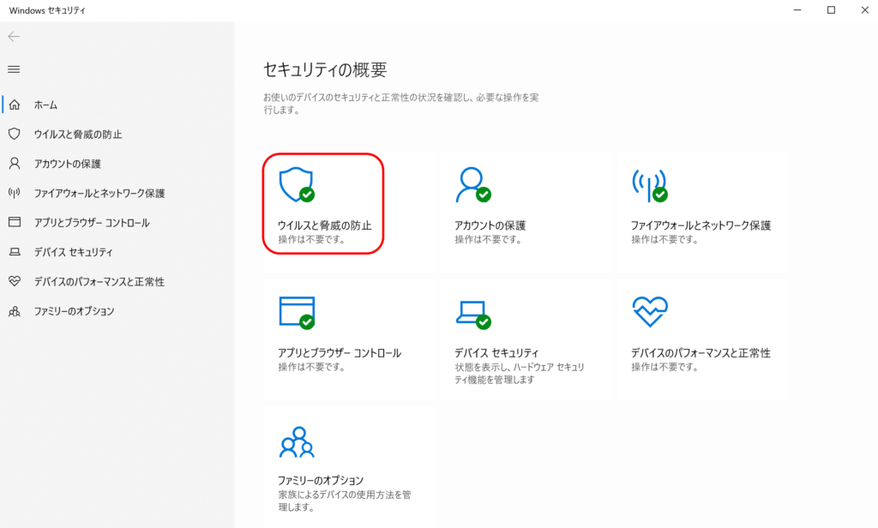Open the large app browser window icon tile
The height and width of the screenshot is (528, 878).
[297, 313]
